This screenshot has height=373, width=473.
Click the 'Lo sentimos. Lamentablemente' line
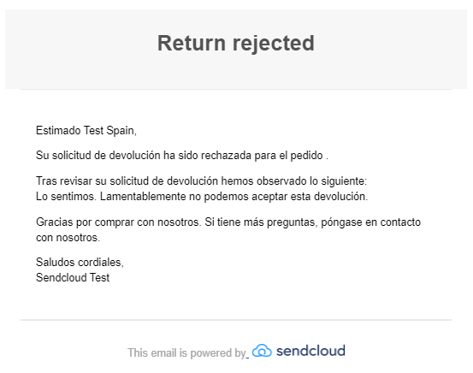[202, 197]
